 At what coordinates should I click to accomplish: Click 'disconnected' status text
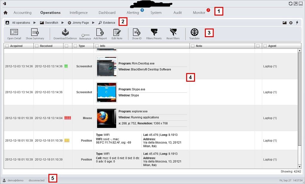coord(36,180)
